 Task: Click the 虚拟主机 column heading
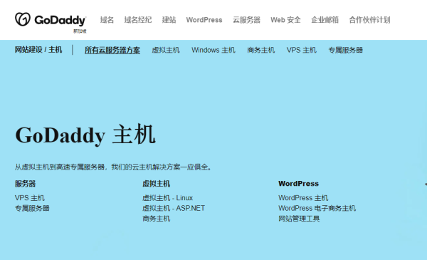point(157,184)
